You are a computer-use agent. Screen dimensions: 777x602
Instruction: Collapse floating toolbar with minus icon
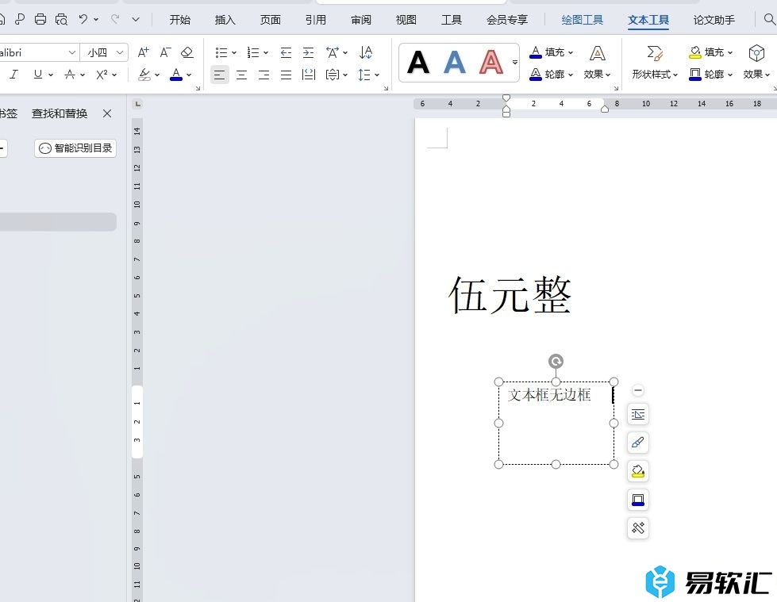coord(638,390)
